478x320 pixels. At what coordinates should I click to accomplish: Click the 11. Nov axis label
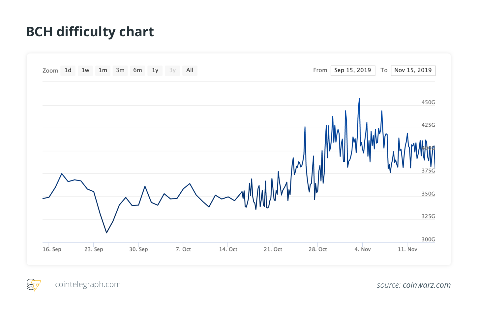407,249
